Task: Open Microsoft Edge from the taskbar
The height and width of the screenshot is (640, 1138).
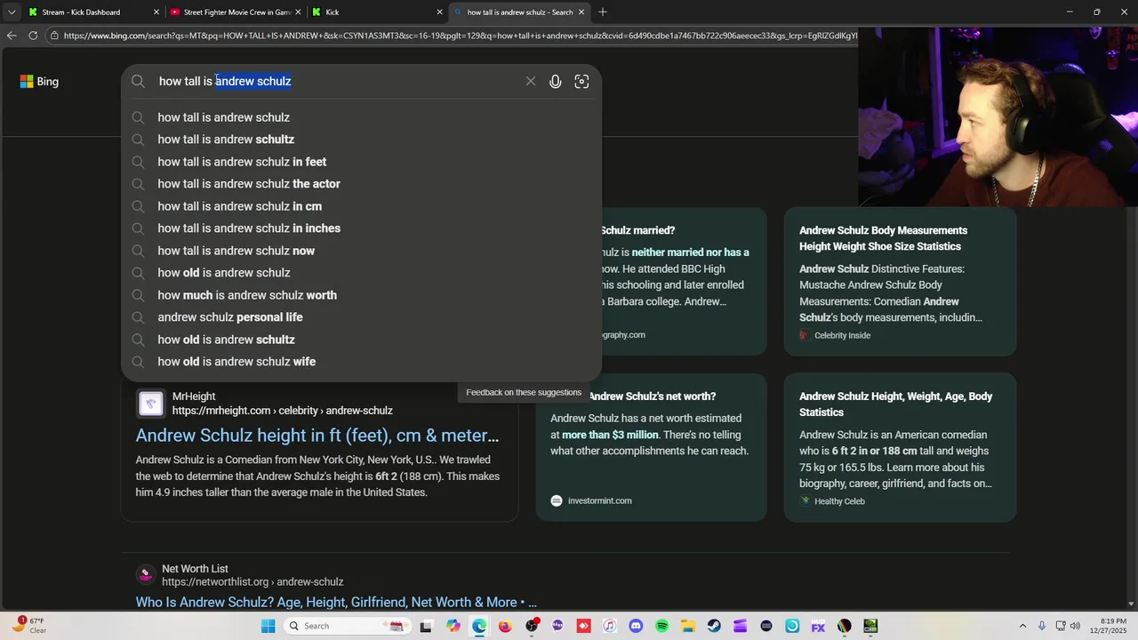Action: pos(479,626)
